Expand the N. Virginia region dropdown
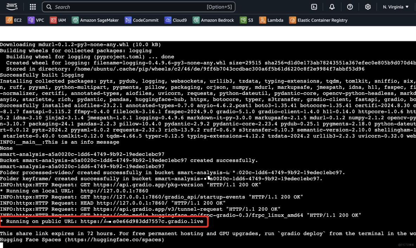Image resolution: width=416 pixels, height=248 pixels. click(x=396, y=7)
